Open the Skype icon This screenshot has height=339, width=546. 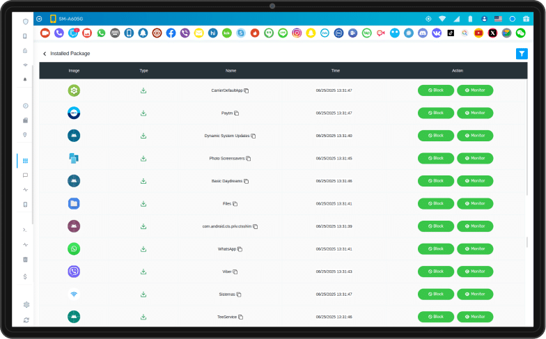click(x=241, y=33)
